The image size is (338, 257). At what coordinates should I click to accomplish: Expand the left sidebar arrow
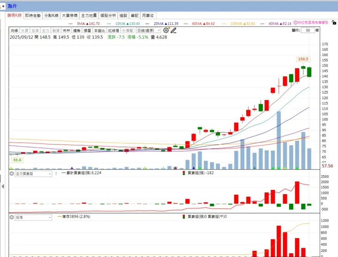[3, 186]
